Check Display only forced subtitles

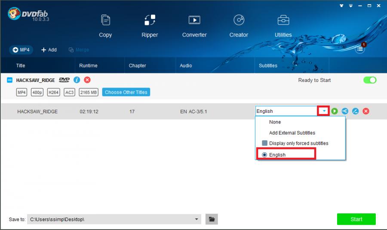coord(264,143)
